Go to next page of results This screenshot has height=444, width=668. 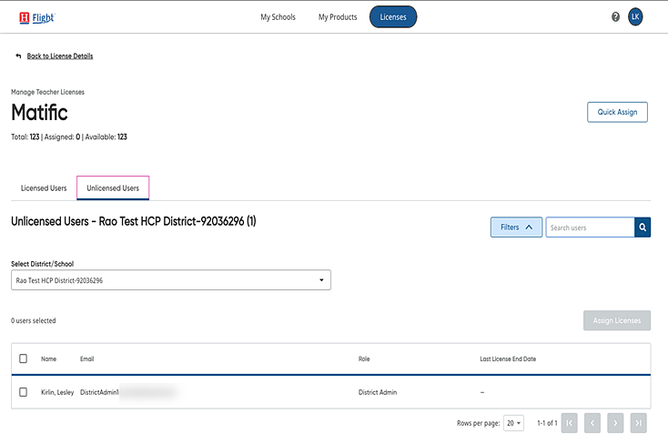click(615, 423)
